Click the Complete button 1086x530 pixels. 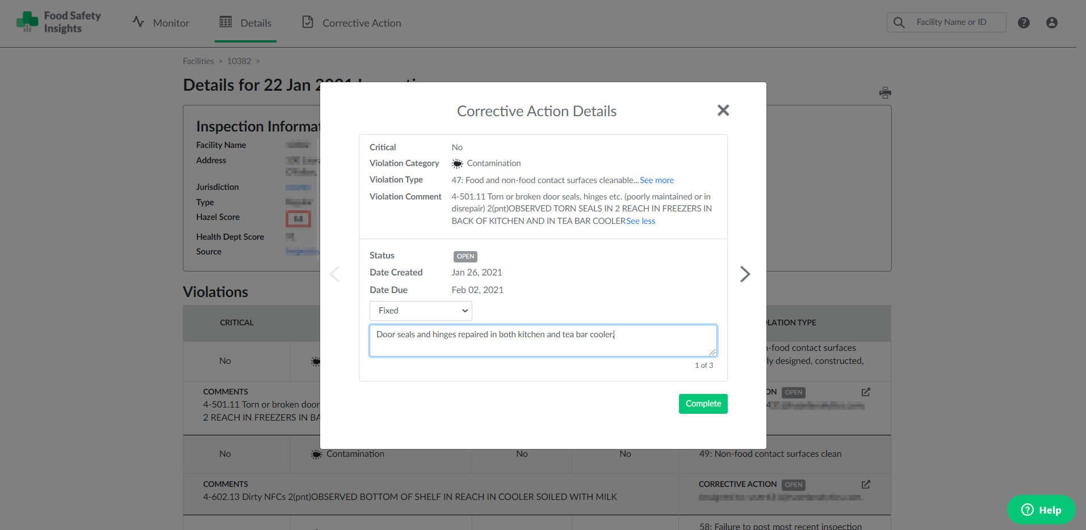(703, 404)
